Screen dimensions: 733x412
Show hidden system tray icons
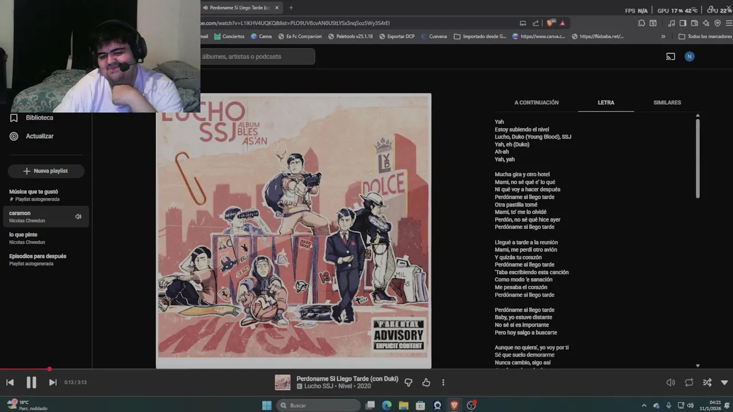point(644,405)
